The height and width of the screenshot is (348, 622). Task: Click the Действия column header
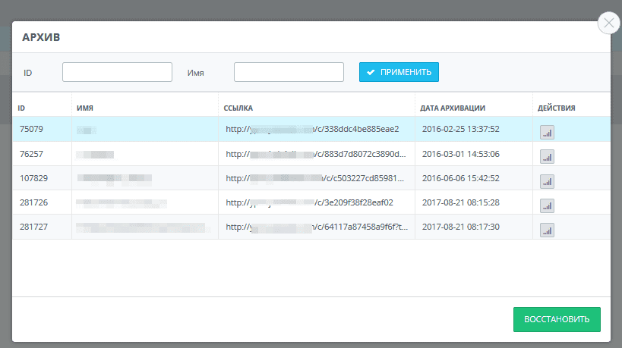(x=556, y=108)
